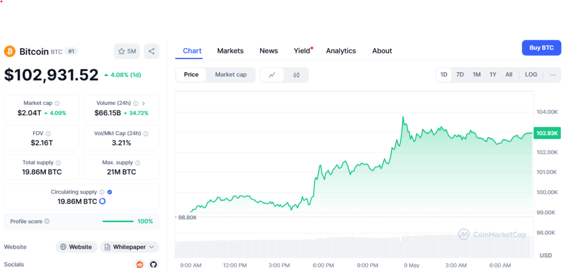Open the Website link

pos(76,247)
